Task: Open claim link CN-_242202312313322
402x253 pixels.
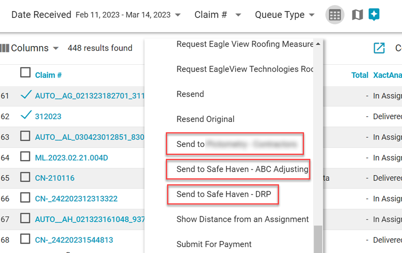Action: pyautogui.click(x=76, y=198)
